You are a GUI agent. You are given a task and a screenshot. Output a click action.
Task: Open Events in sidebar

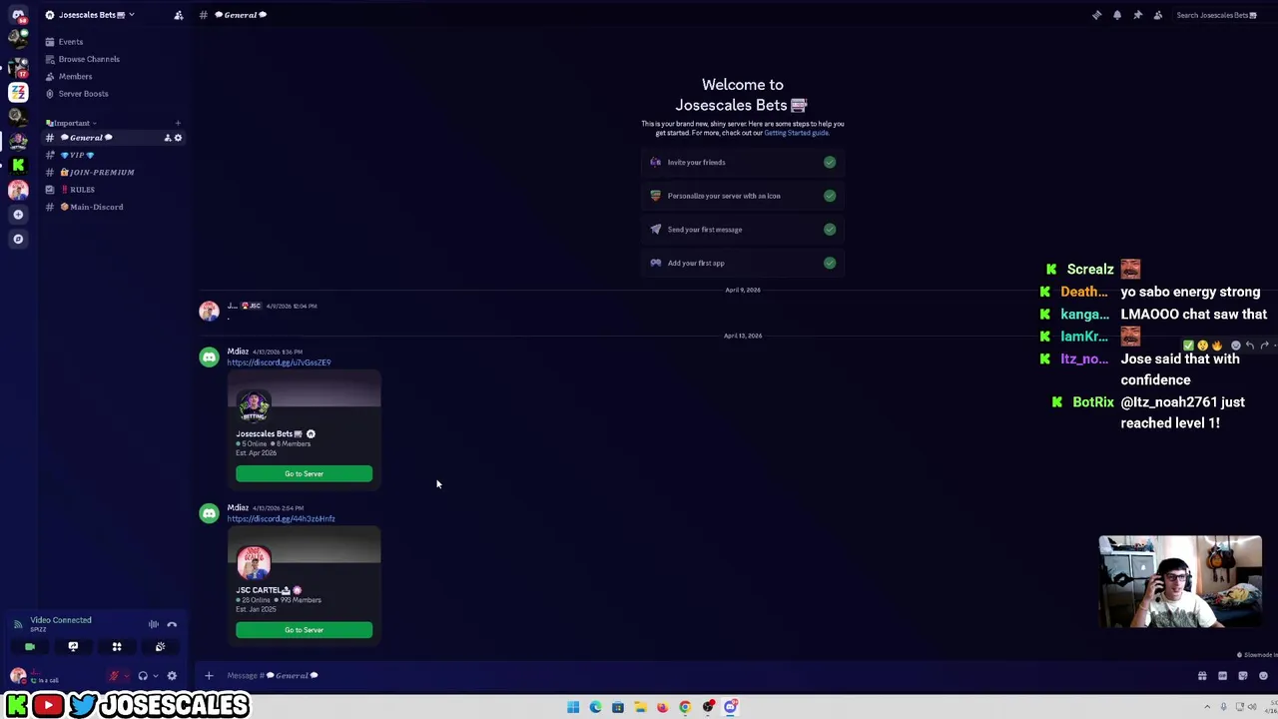pos(70,42)
